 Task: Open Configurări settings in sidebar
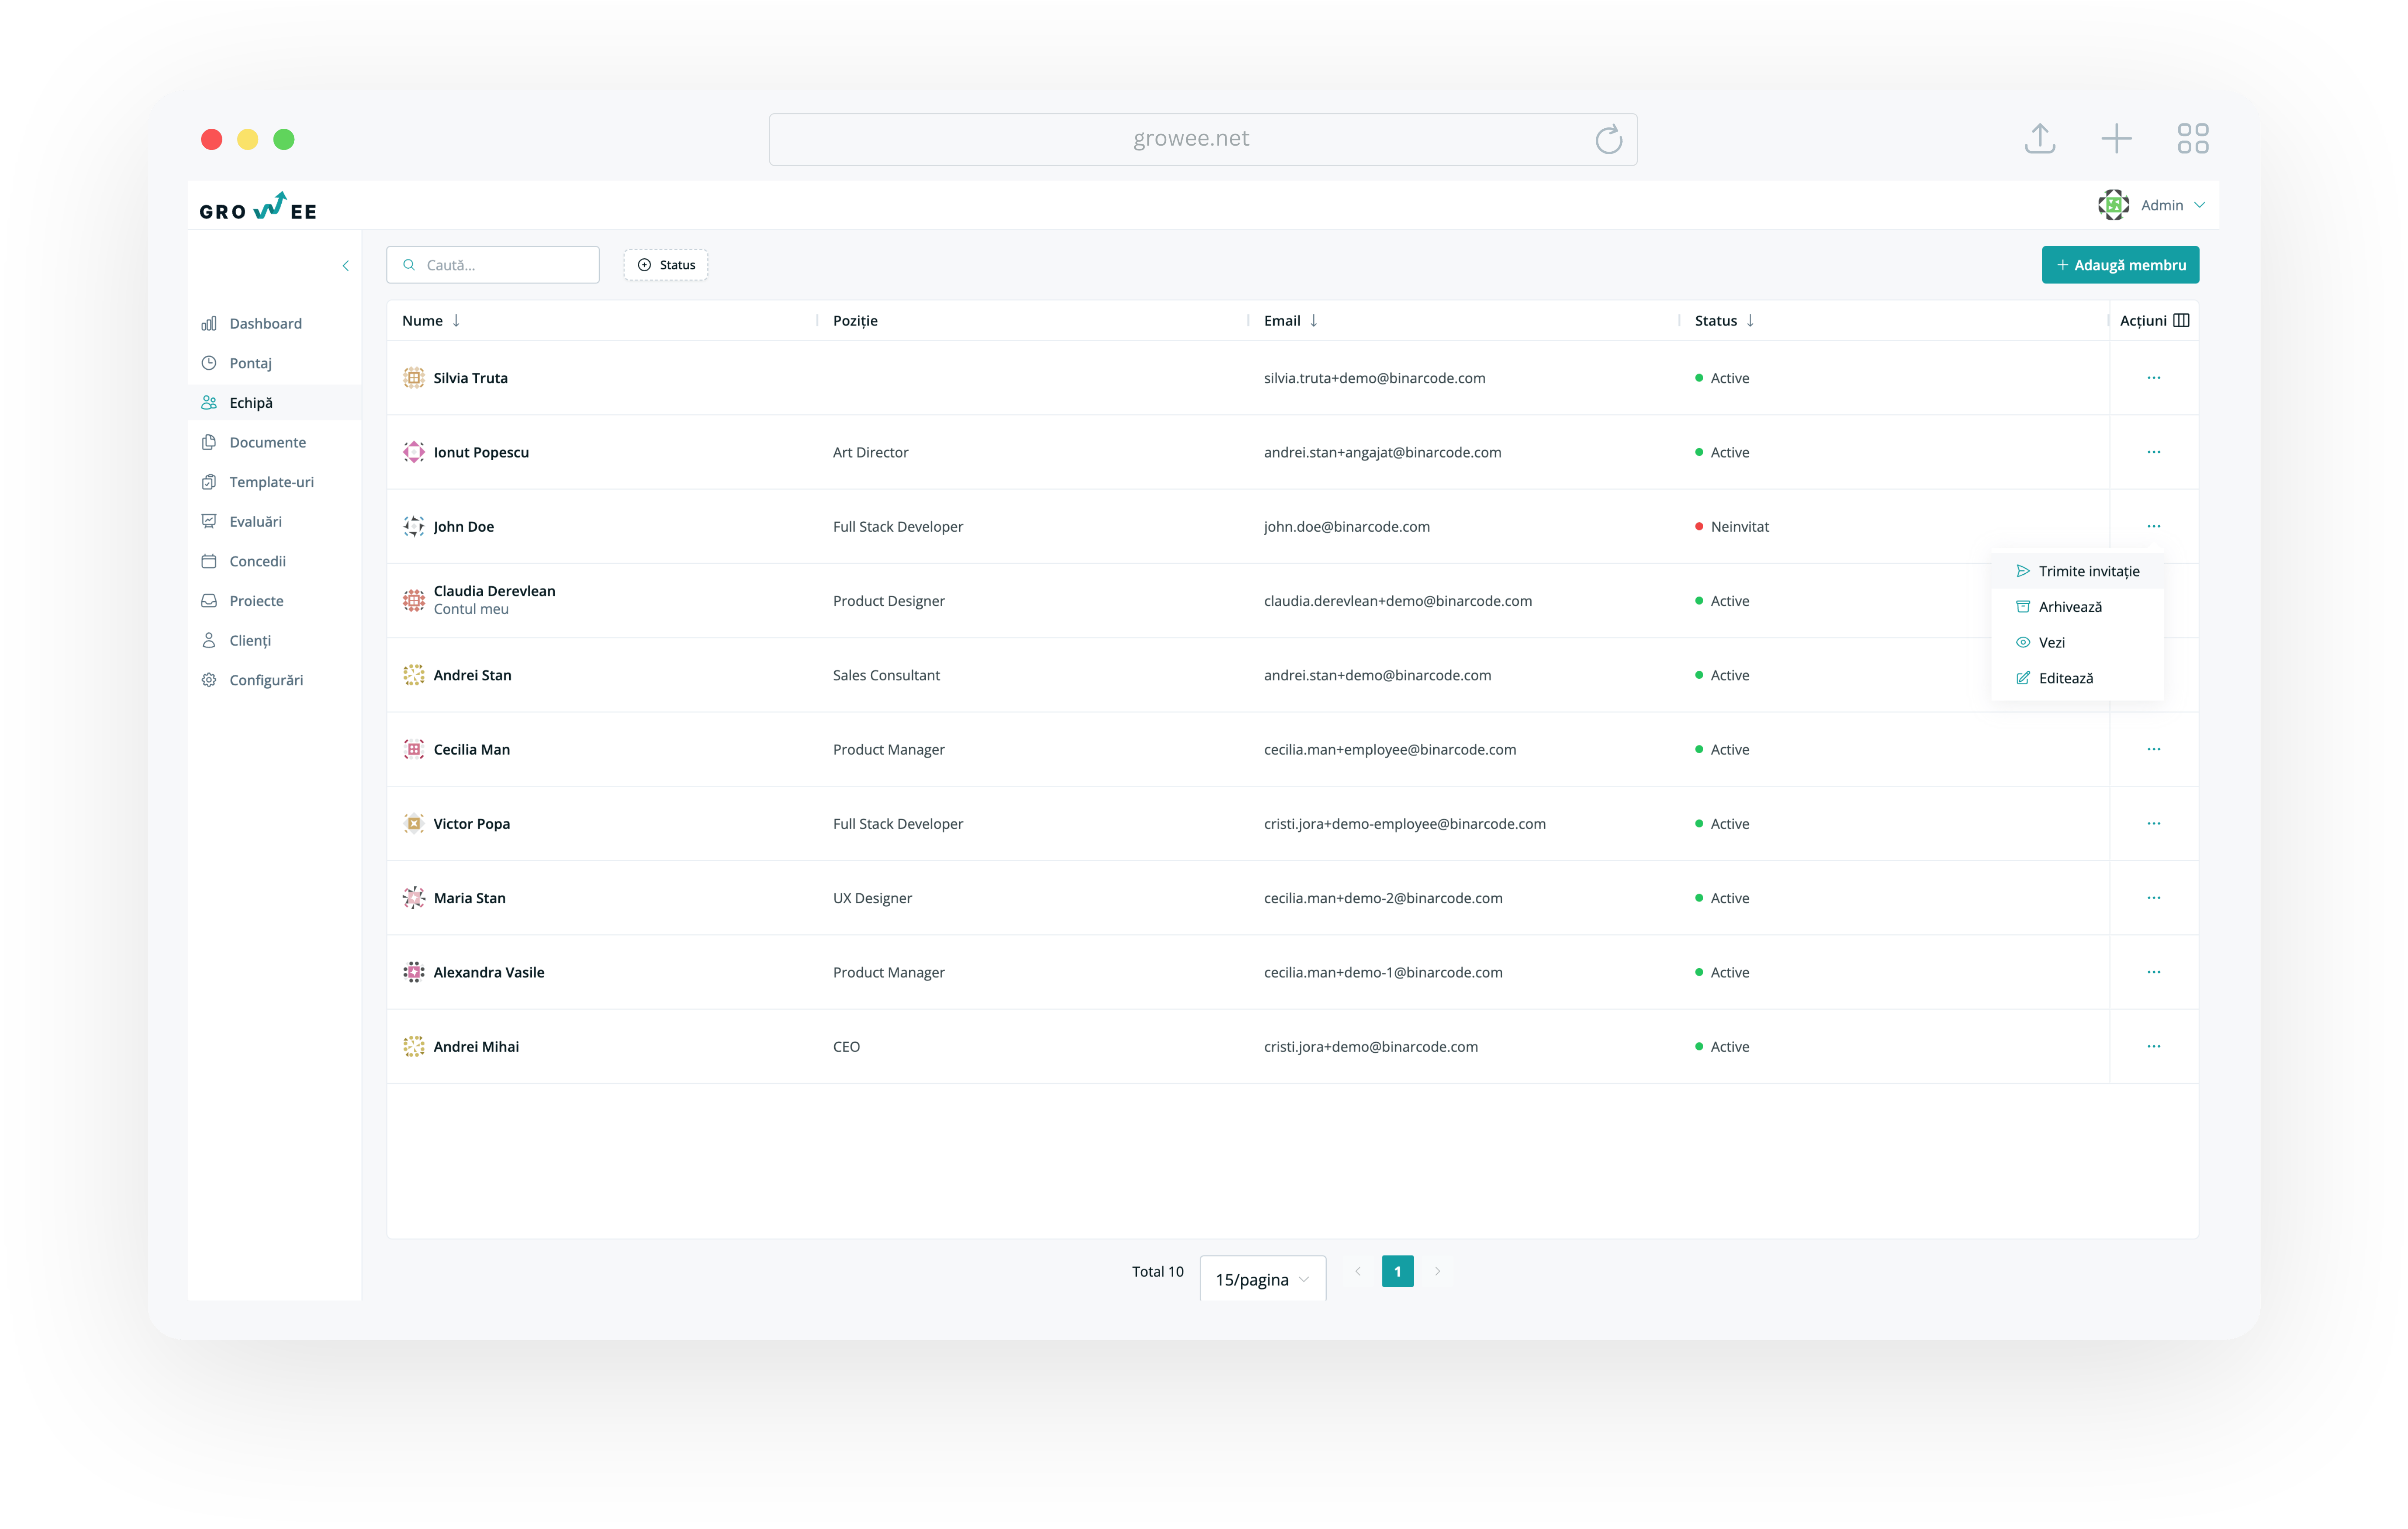click(x=266, y=680)
